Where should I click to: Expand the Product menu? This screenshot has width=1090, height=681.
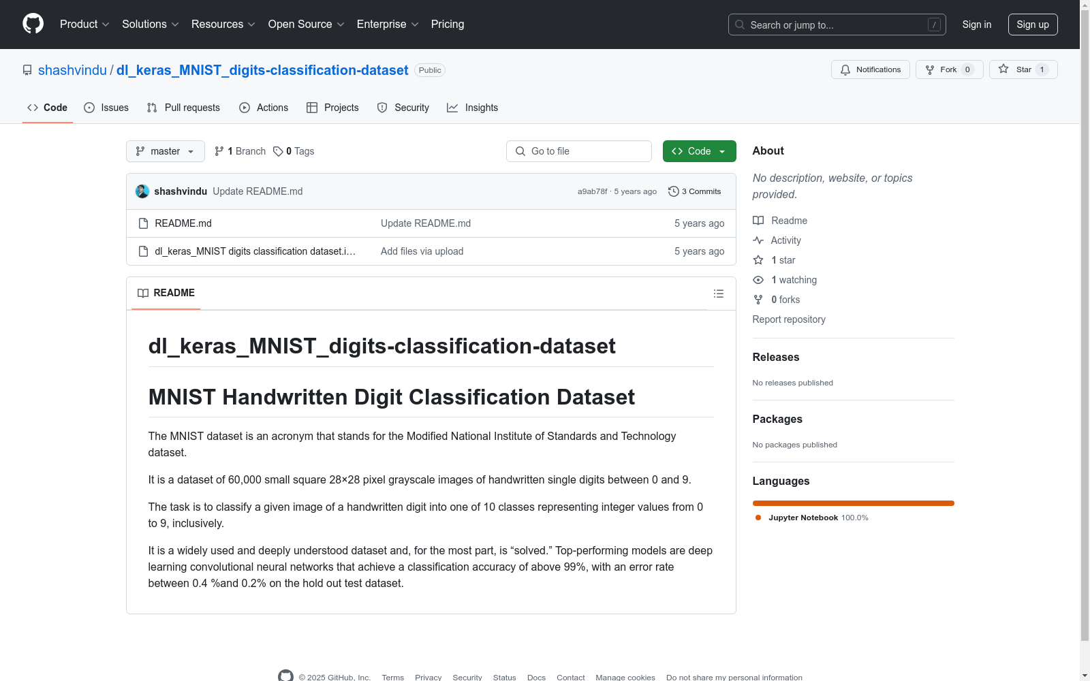84,25
